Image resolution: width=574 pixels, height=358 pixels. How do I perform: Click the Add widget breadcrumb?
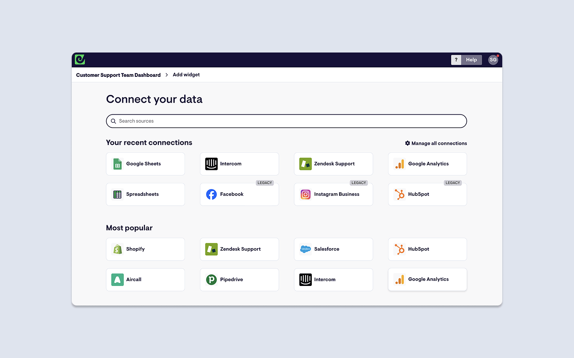coord(186,75)
